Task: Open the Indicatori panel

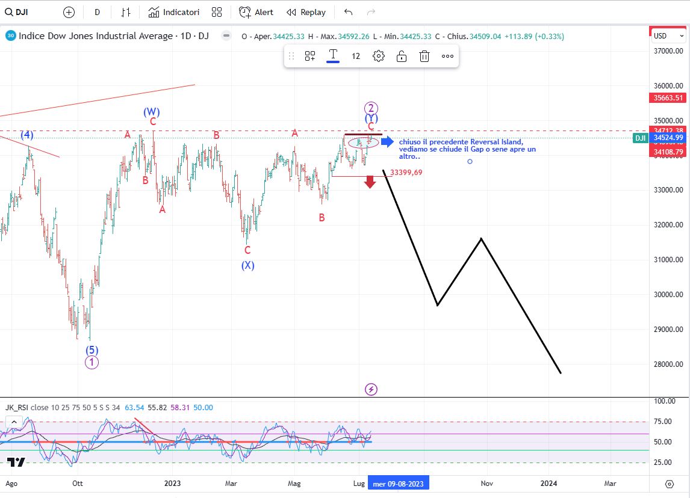Action: (174, 12)
